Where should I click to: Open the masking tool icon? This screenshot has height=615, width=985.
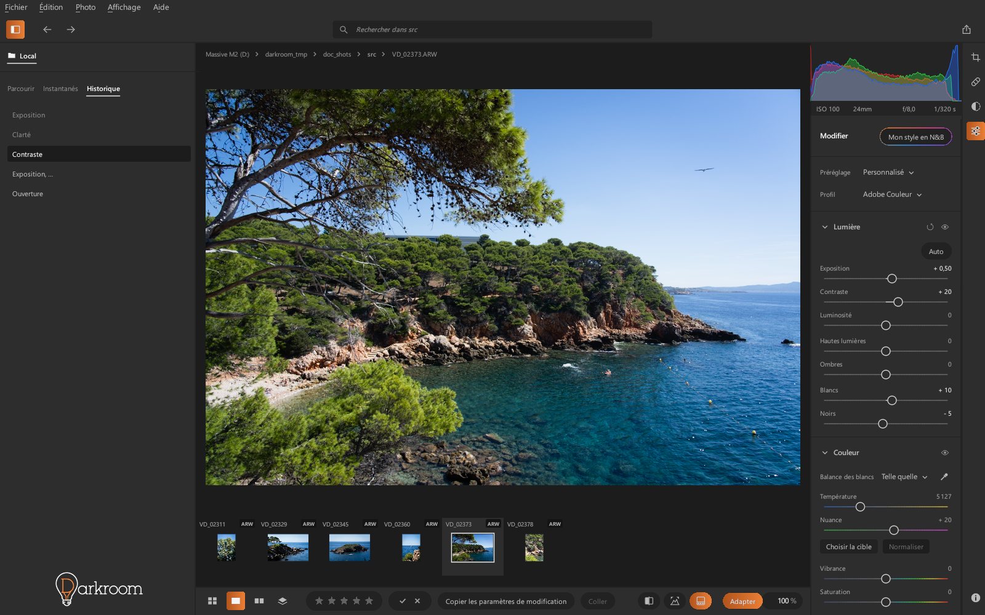point(976,106)
